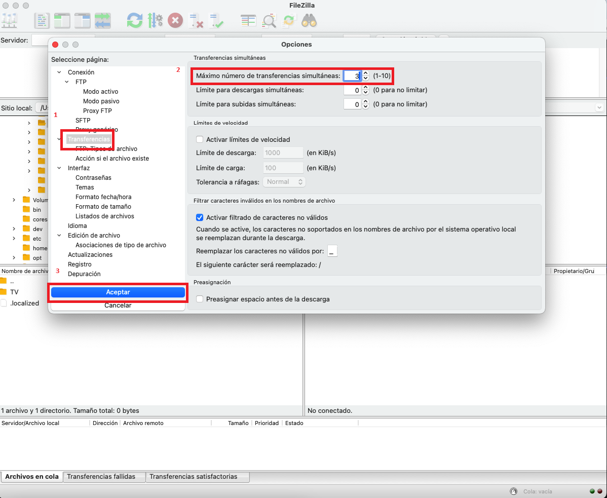The width and height of the screenshot is (607, 498).
Task: Select the Modo pasivo page
Action: (101, 101)
